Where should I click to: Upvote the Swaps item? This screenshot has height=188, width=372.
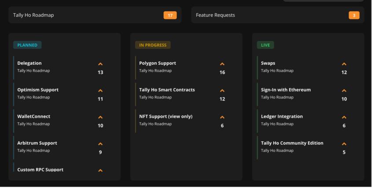[x=344, y=64]
